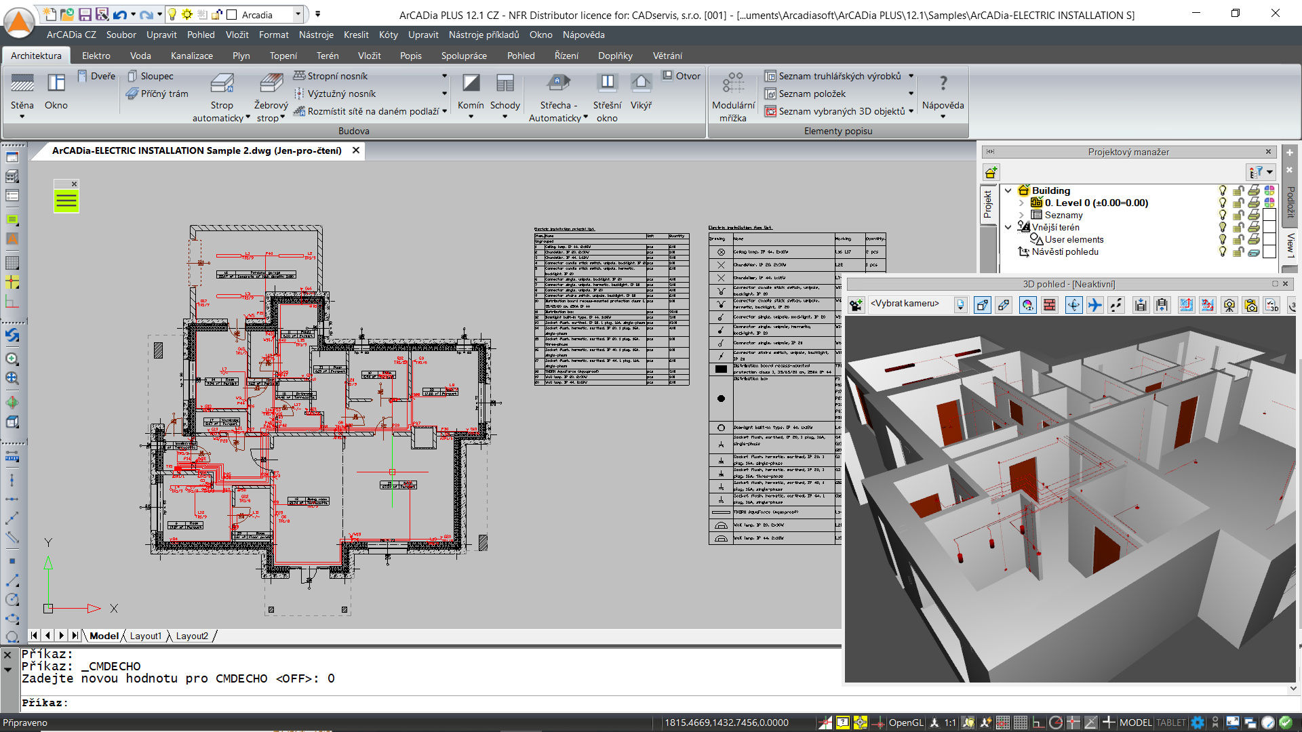Switch to the Kanalizace ribbon tab

[x=191, y=56]
